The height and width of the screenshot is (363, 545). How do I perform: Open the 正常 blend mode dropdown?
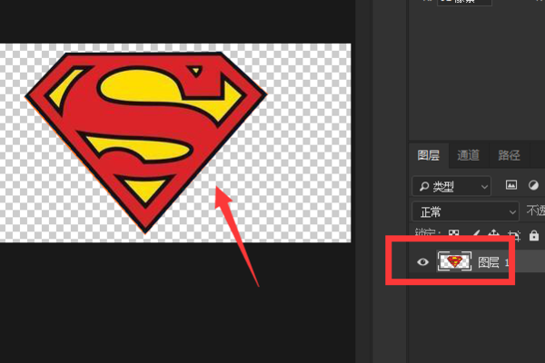click(466, 211)
